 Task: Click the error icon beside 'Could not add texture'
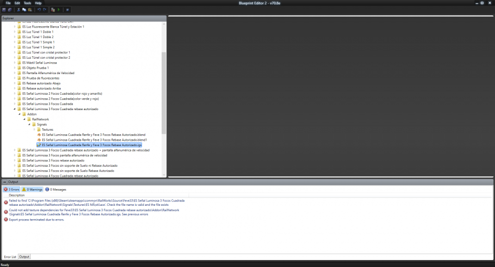point(5,212)
